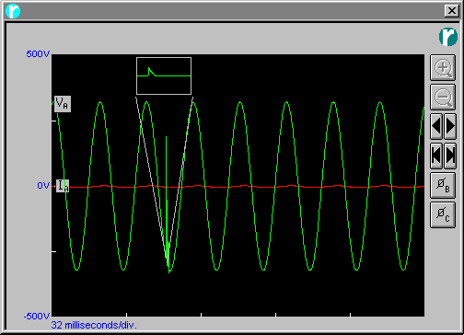This screenshot has height=335, width=464.
Task: Toggle phase B display
Action: [x=443, y=185]
